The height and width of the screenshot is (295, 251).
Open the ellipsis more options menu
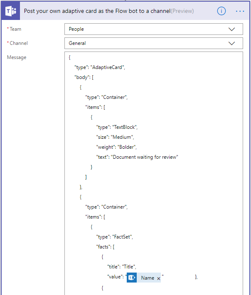click(240, 11)
